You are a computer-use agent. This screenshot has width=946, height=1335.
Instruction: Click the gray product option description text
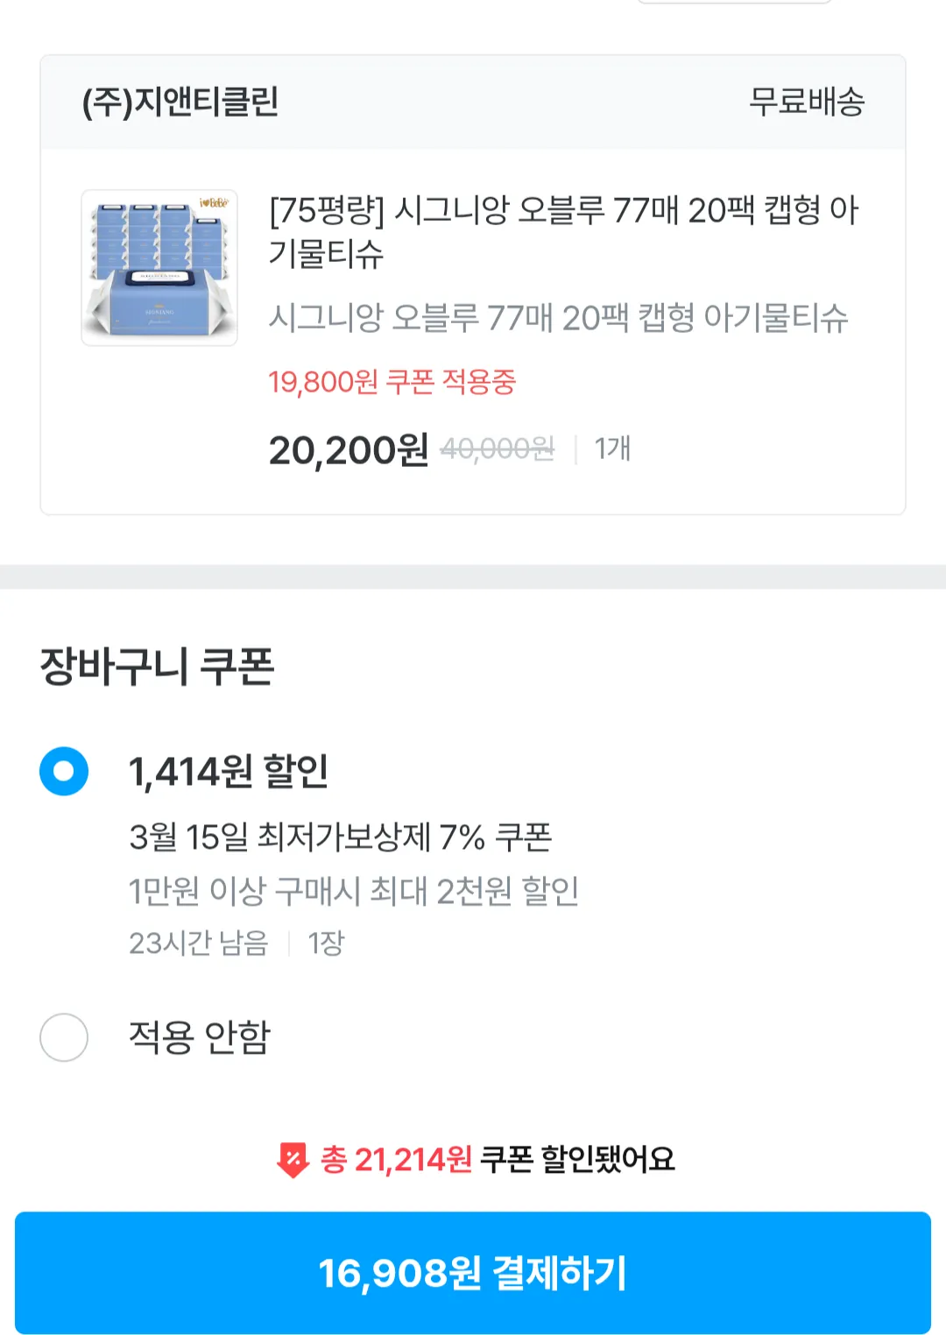pos(558,317)
